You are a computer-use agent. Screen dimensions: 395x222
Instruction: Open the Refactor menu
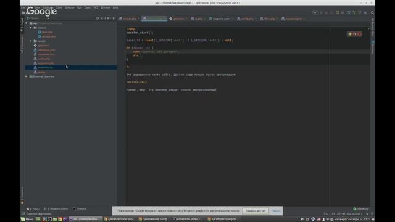[70, 8]
